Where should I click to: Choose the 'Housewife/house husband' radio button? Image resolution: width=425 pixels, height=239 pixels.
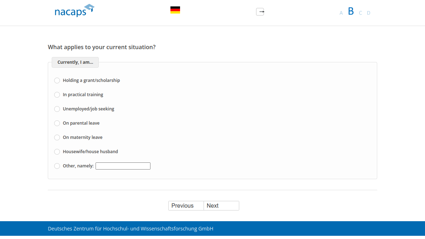(57, 152)
